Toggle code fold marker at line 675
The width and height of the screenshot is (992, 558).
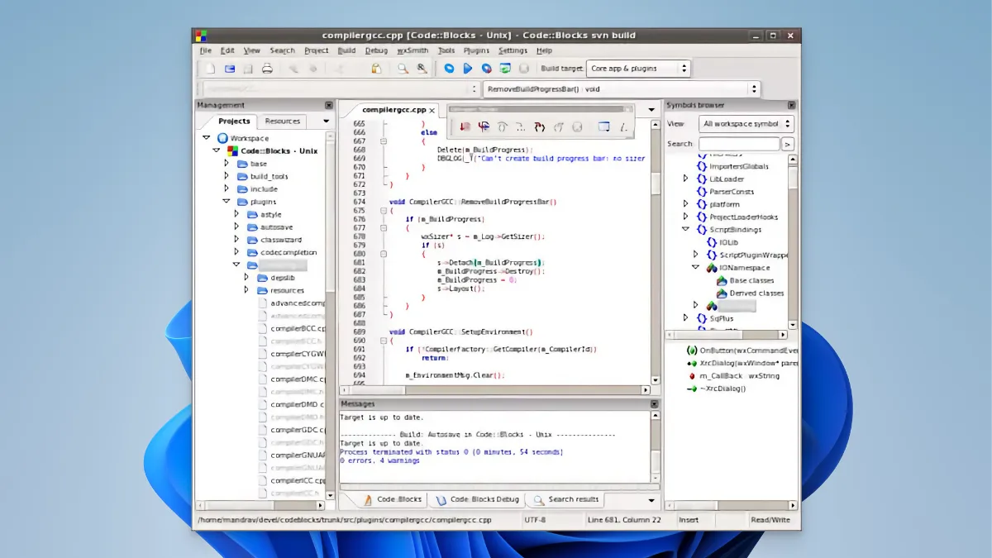[x=383, y=211]
